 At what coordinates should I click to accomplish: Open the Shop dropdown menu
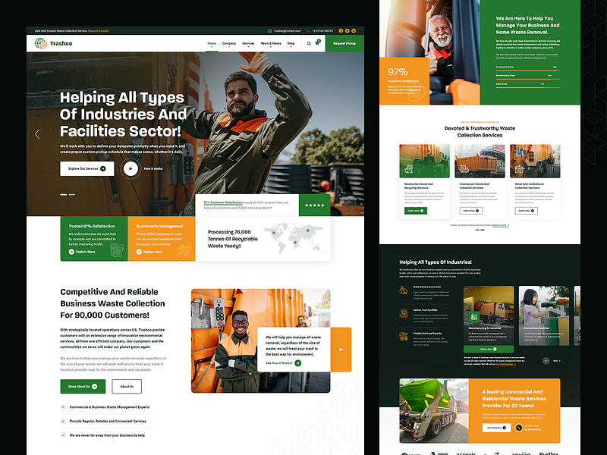coord(290,43)
